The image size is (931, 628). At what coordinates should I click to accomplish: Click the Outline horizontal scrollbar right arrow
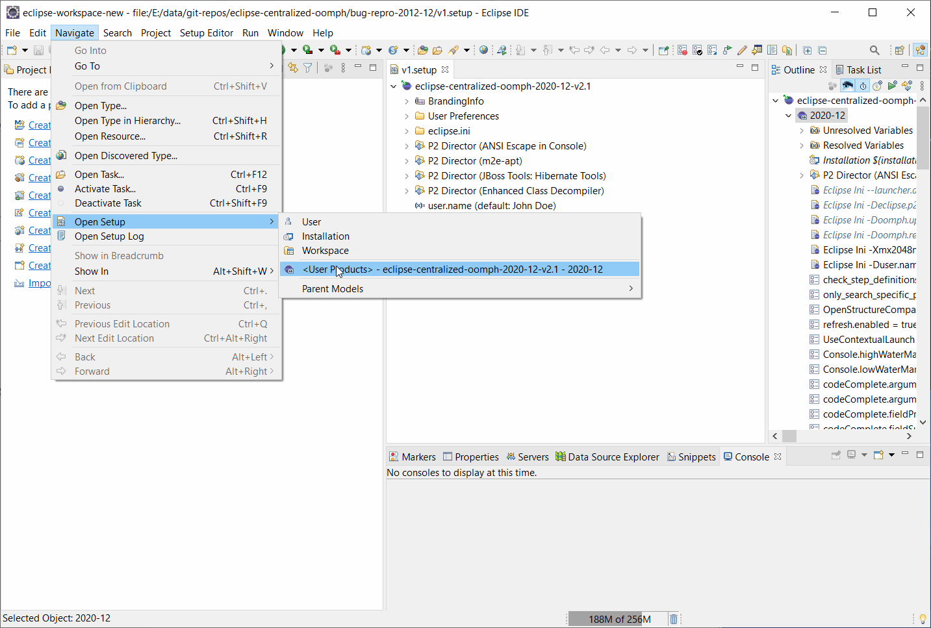coord(909,436)
